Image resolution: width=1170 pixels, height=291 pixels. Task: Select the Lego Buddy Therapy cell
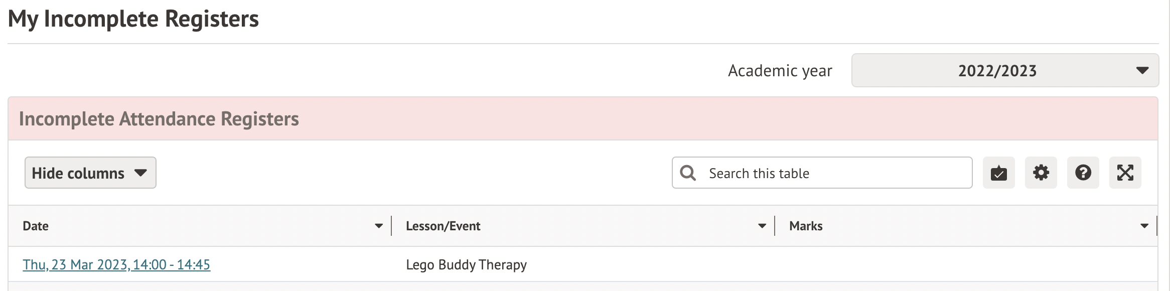point(466,265)
